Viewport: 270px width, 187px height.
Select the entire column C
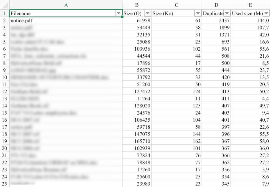[176, 5]
